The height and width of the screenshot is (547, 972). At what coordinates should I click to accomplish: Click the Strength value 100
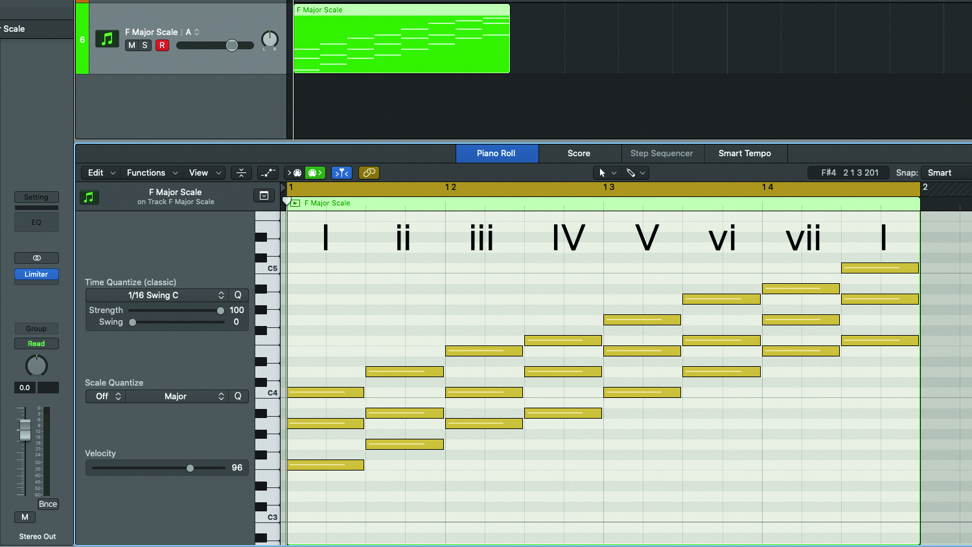pyautogui.click(x=237, y=310)
